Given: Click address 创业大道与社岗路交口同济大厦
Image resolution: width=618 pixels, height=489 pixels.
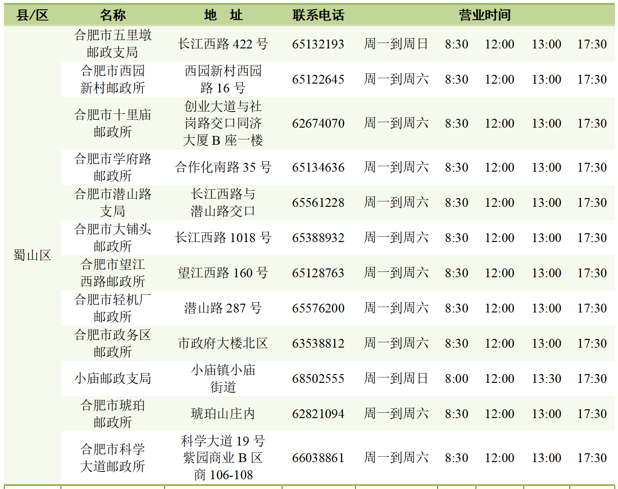Looking at the screenshot, I should click(x=223, y=123).
